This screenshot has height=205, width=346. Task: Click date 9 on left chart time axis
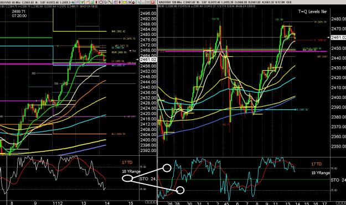(35, 203)
